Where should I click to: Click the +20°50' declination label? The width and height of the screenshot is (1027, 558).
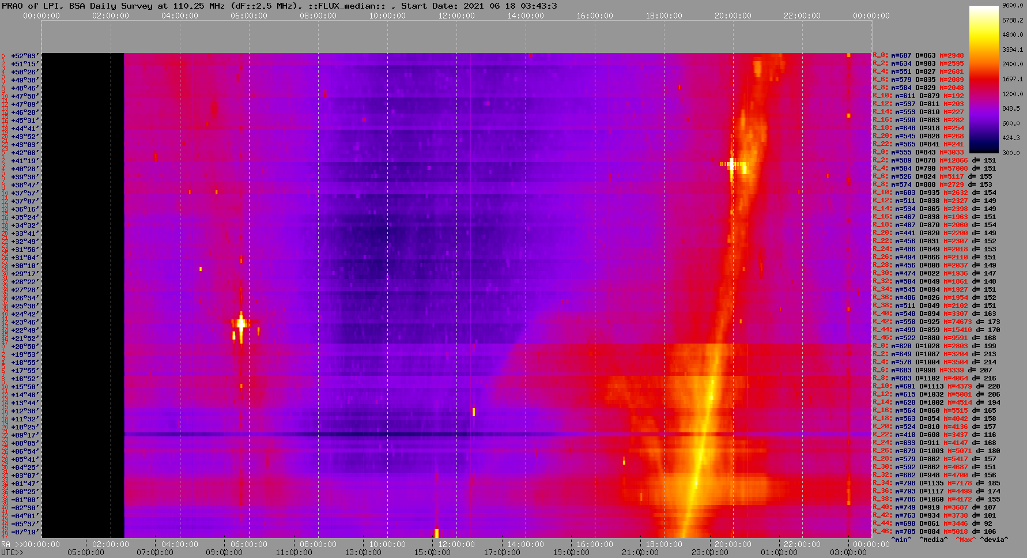pos(25,346)
